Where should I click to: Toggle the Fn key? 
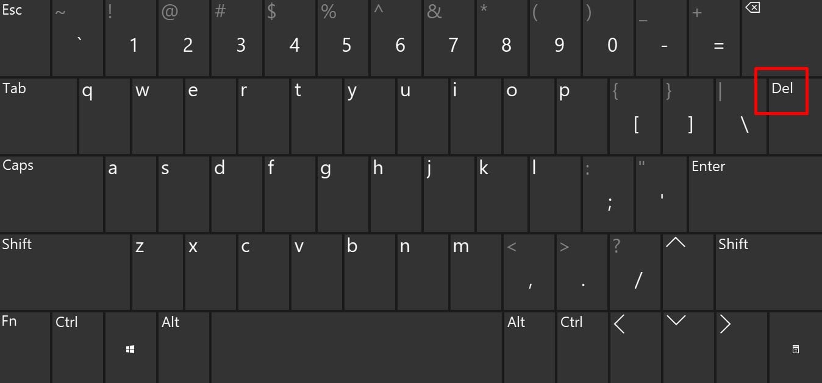pyautogui.click(x=25, y=349)
